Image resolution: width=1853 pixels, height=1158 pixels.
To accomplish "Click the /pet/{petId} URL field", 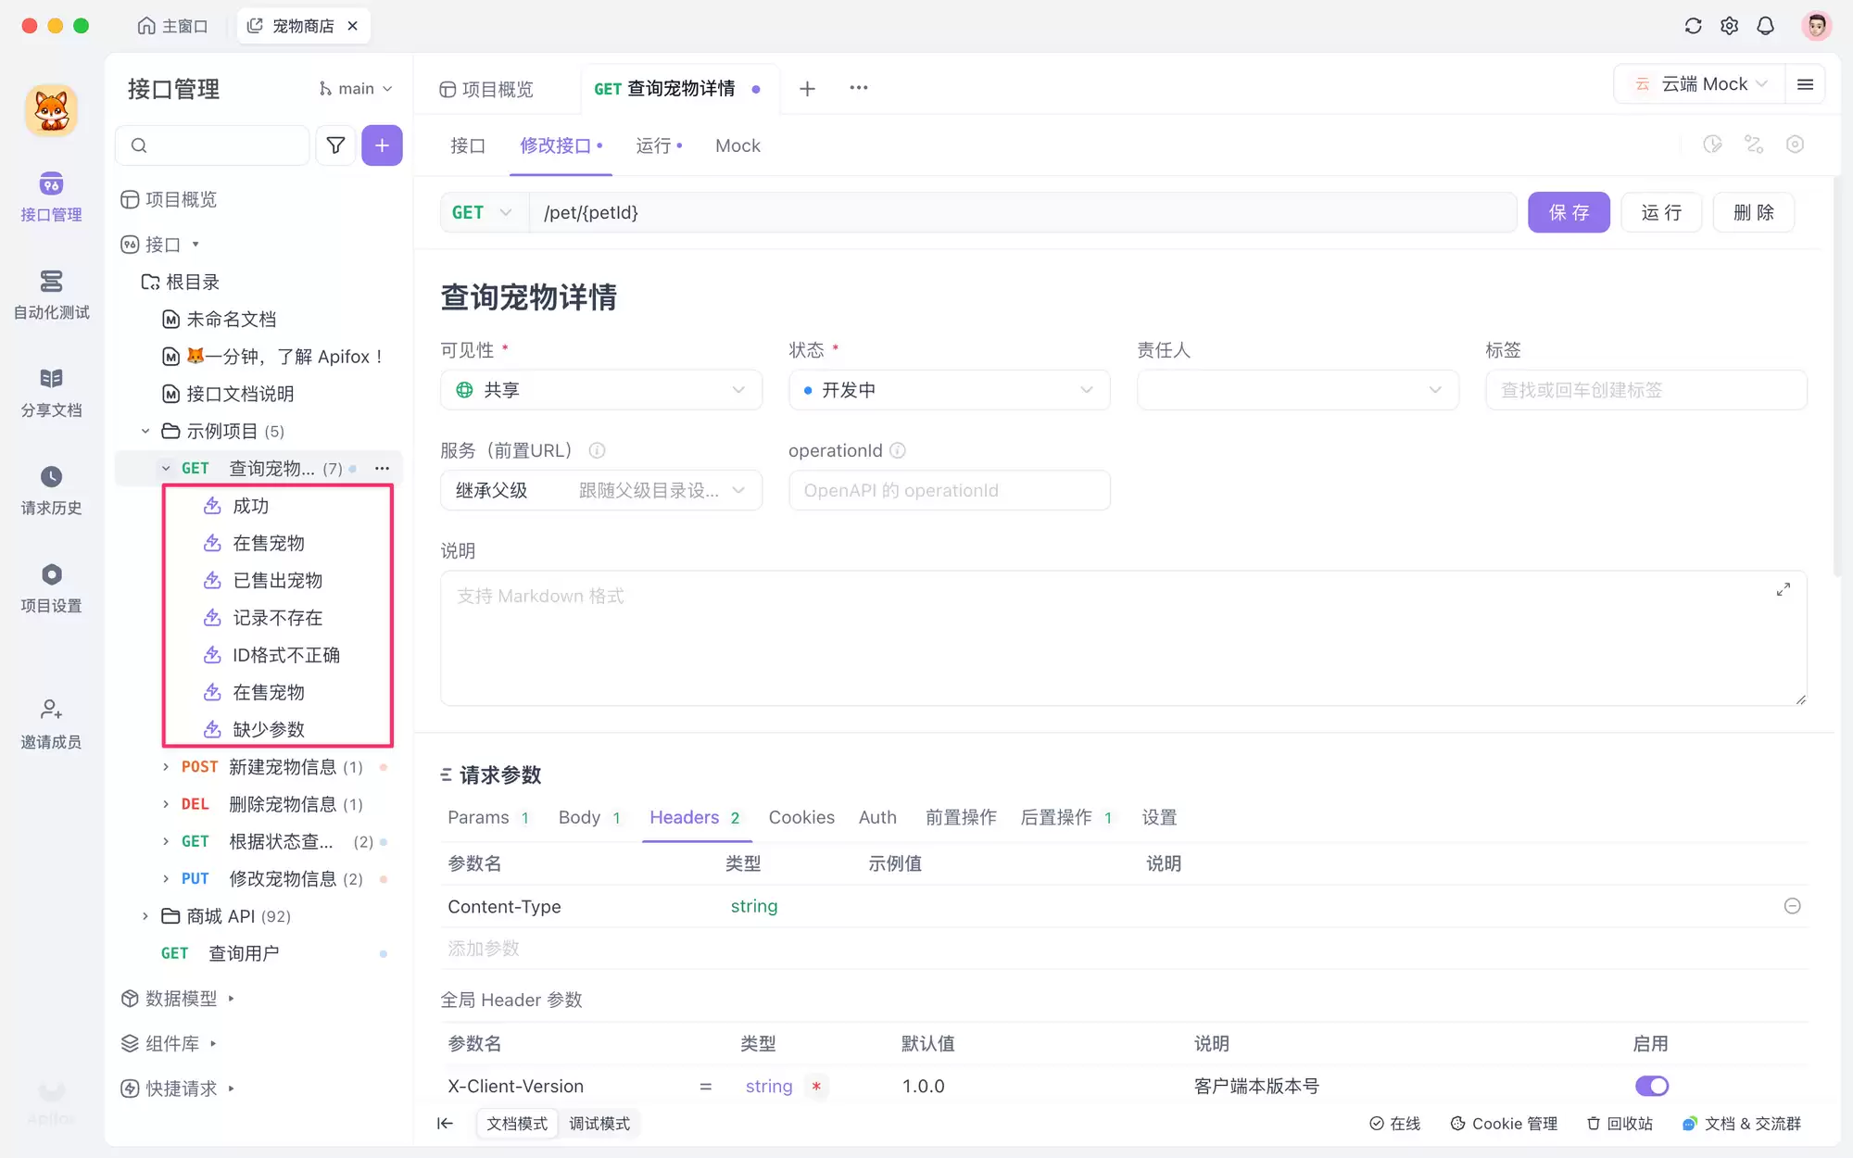I will [x=1023, y=213].
